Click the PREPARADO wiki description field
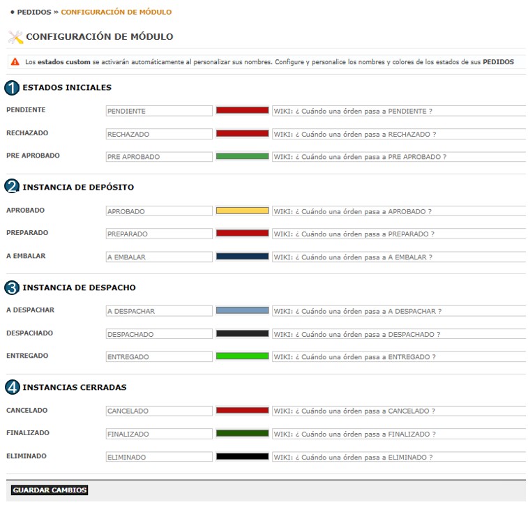 pos(398,234)
